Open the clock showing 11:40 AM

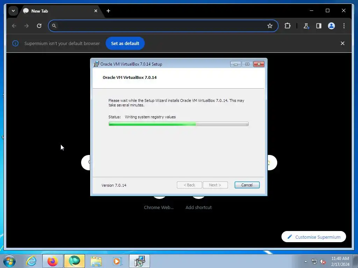tap(340, 261)
